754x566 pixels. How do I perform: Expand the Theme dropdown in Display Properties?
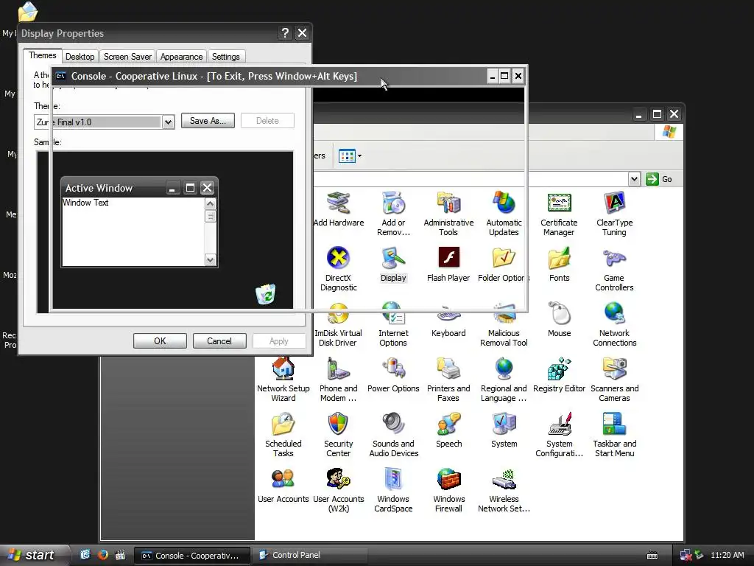click(168, 122)
